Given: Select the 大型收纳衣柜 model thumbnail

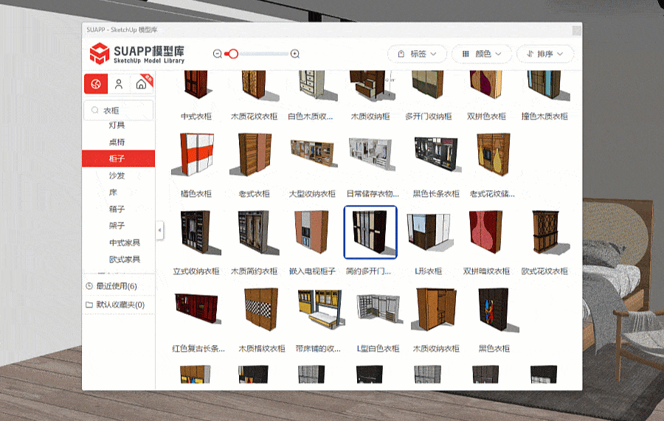Looking at the screenshot, I should 313,153.
